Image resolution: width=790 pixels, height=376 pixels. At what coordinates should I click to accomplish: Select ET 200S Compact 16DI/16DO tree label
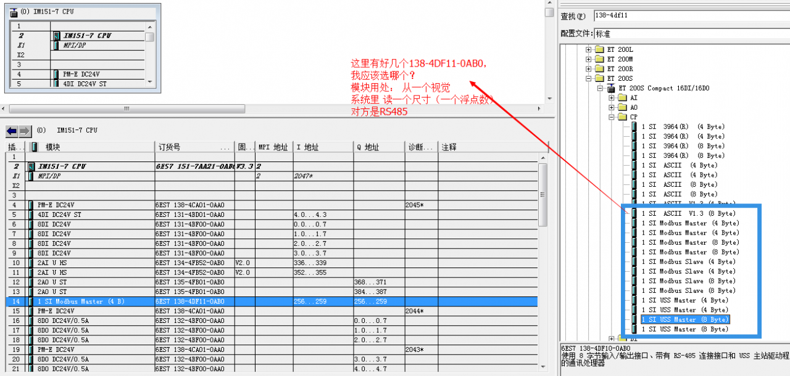665,88
